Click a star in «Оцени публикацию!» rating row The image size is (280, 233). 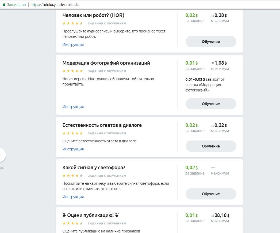tap(72, 223)
